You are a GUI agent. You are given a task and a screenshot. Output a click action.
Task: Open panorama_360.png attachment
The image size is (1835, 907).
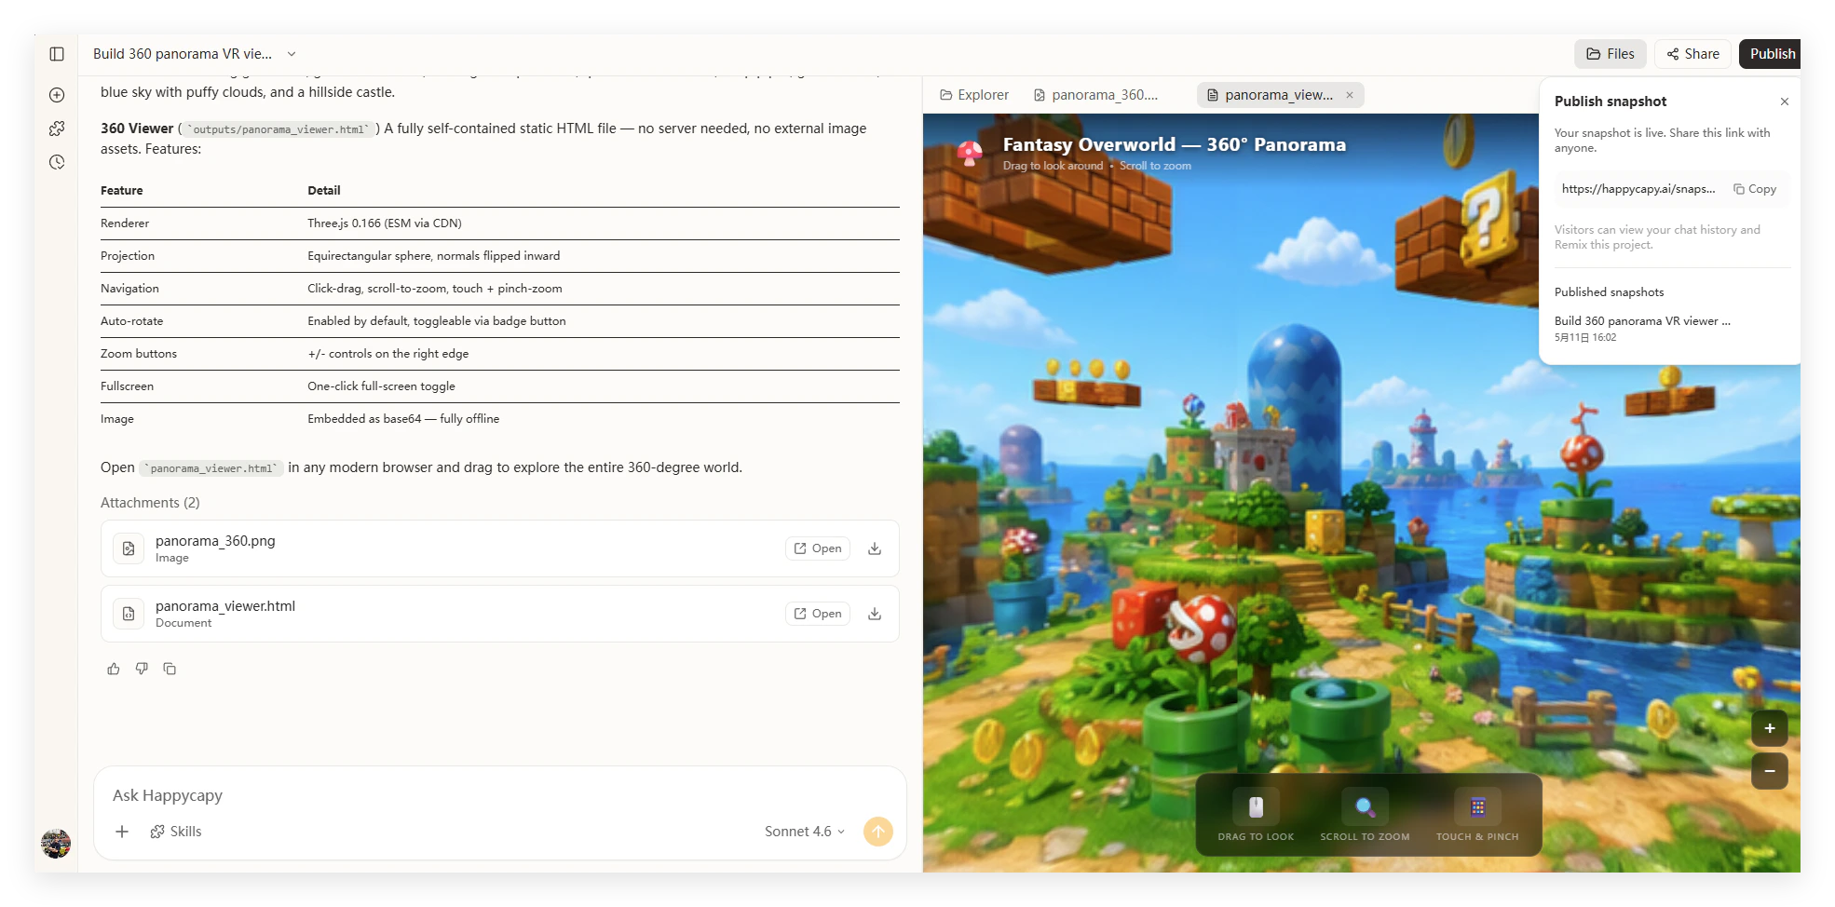pos(818,548)
